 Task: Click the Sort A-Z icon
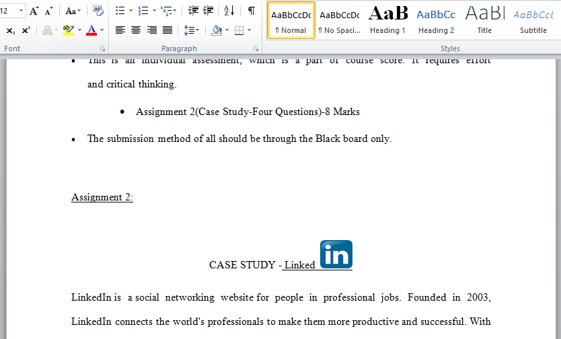(x=229, y=11)
